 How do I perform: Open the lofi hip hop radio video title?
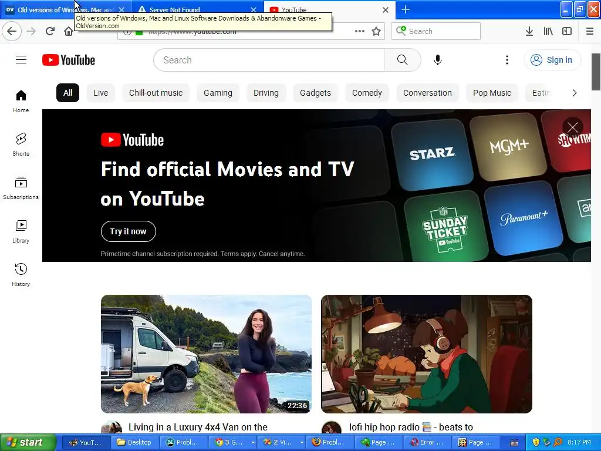tap(411, 427)
